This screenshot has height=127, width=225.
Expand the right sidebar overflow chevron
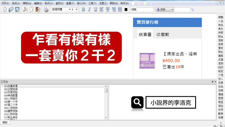[221, 123]
